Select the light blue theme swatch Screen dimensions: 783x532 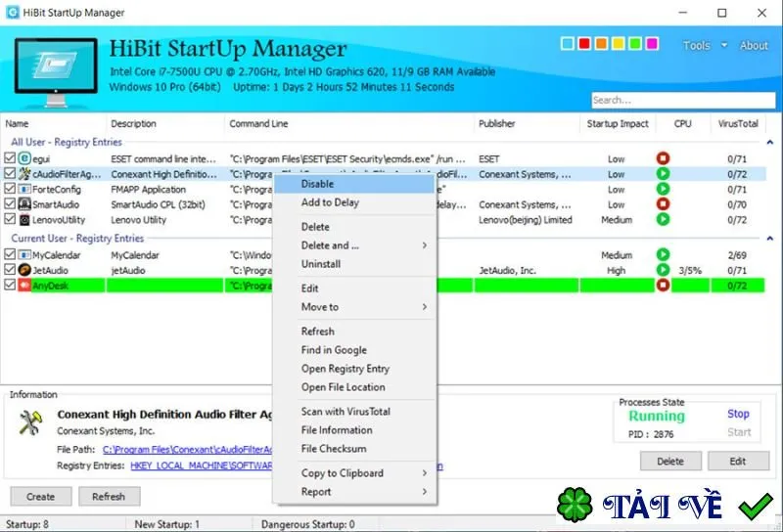(x=568, y=44)
